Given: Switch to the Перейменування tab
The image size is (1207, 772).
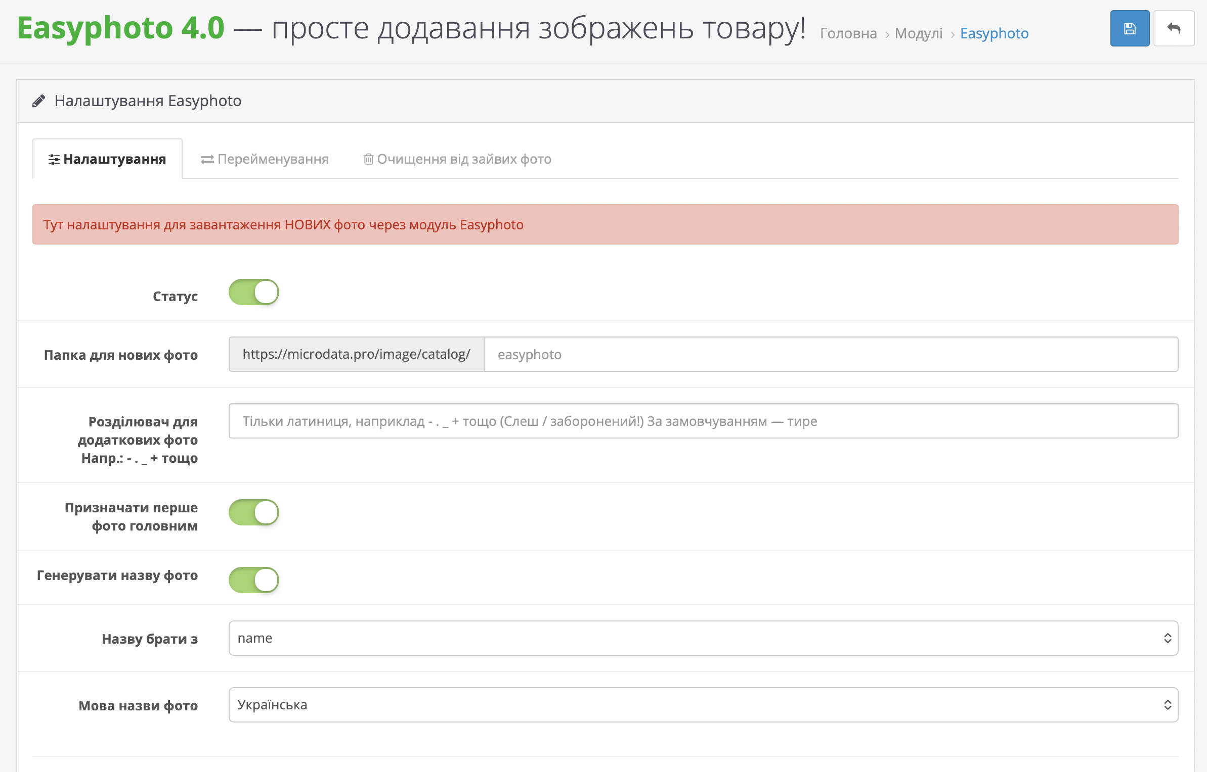Looking at the screenshot, I should pos(265,159).
